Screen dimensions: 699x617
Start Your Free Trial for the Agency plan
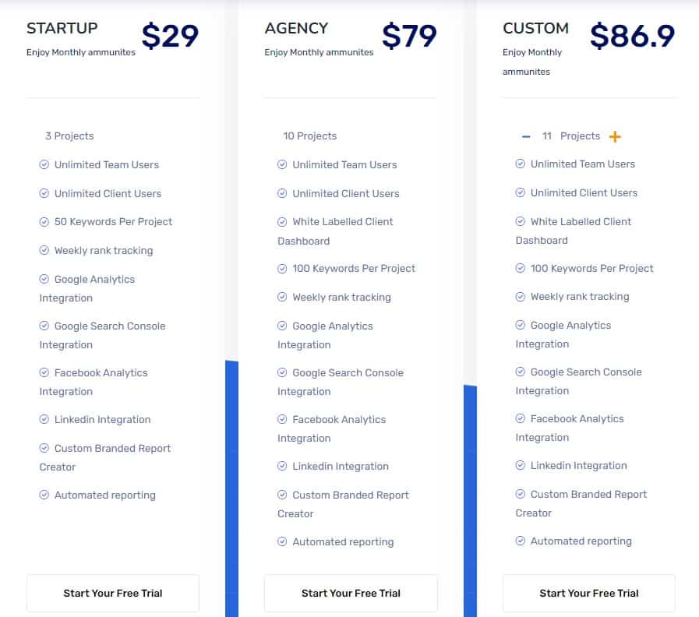[351, 593]
